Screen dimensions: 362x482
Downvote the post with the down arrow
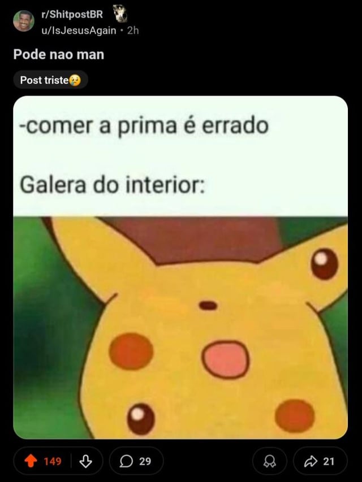[85, 461]
